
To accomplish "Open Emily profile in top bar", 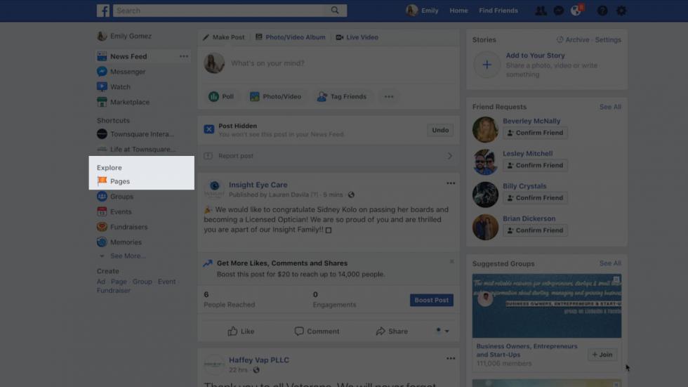I will 422,11.
